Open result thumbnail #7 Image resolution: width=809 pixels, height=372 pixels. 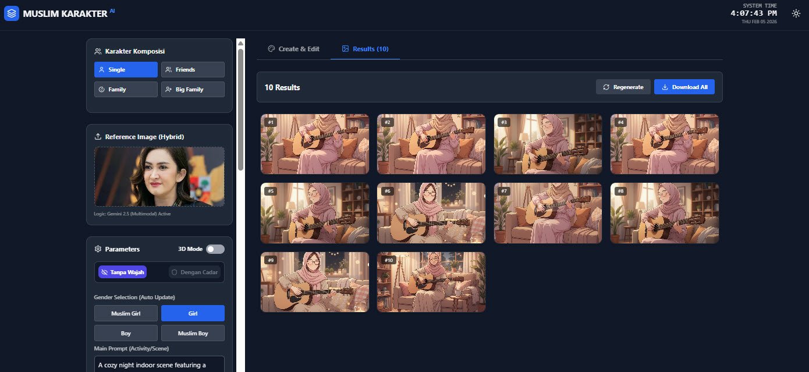tap(548, 213)
